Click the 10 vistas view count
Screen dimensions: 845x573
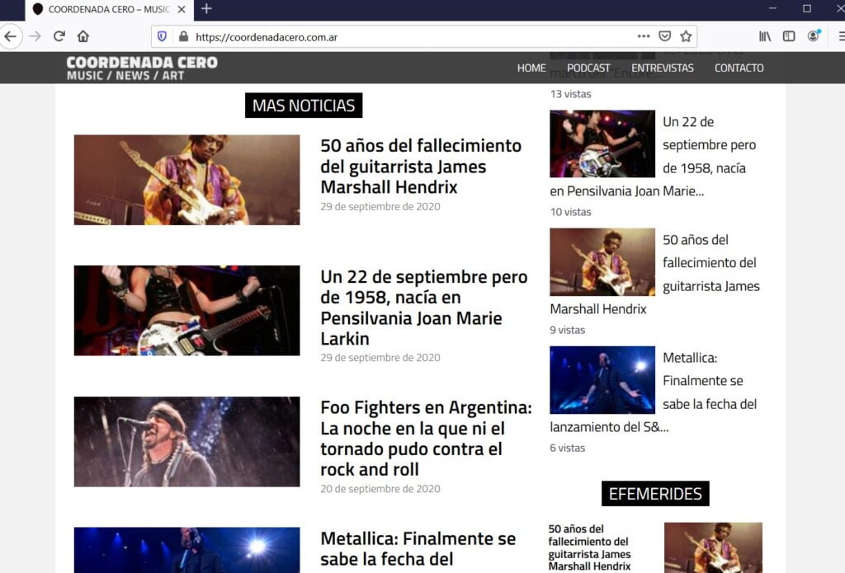(x=570, y=212)
